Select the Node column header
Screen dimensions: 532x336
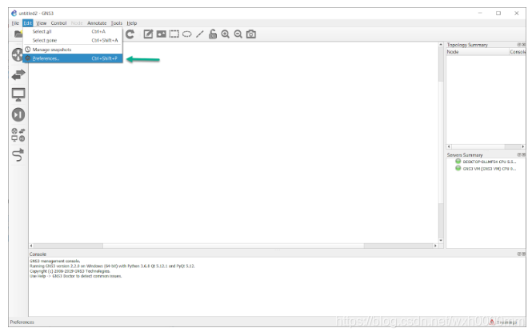[x=478, y=52]
